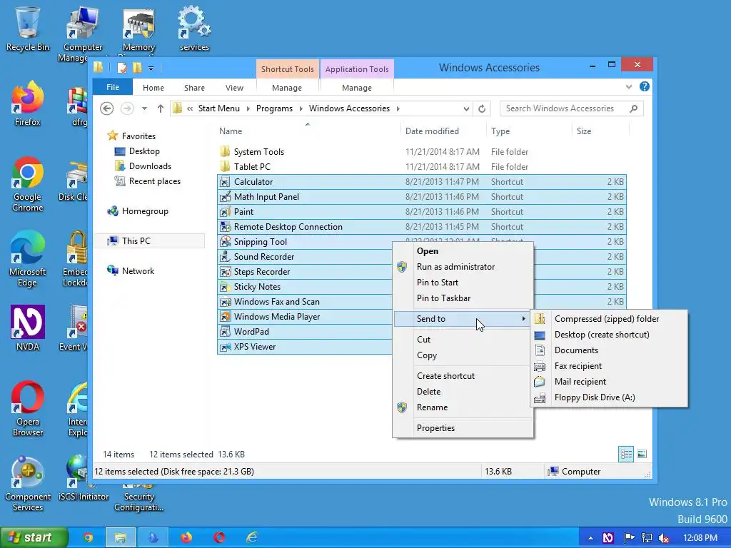Image resolution: width=731 pixels, height=548 pixels.
Task: Click the Programs breadcrumb link
Action: point(274,108)
